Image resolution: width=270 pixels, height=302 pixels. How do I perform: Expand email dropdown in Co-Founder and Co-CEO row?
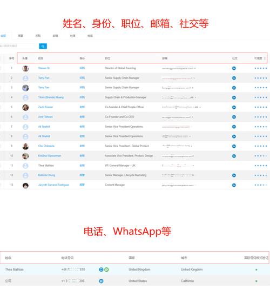click(x=192, y=117)
